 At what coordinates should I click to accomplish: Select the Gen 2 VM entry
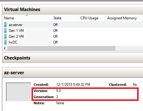tap(16, 36)
